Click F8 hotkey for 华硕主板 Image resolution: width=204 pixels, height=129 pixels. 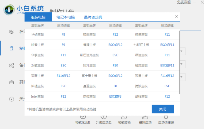click(64, 34)
